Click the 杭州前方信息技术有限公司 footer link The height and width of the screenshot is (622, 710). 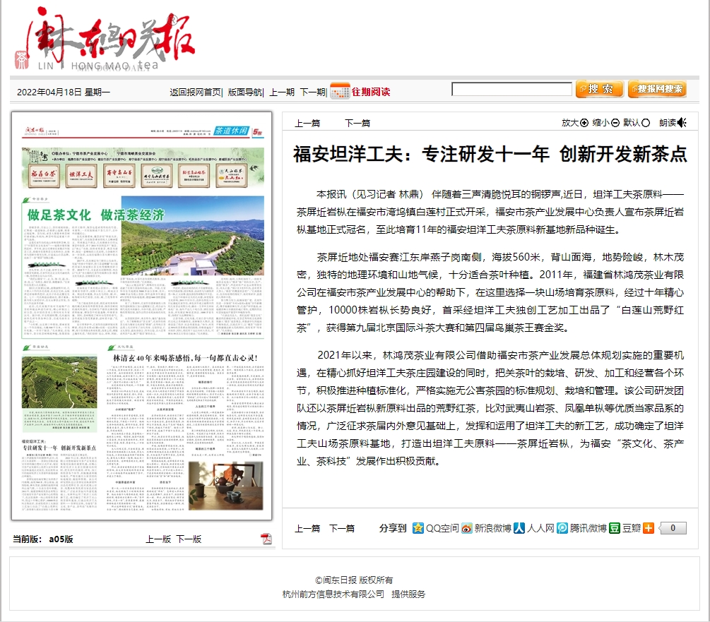coord(333,594)
